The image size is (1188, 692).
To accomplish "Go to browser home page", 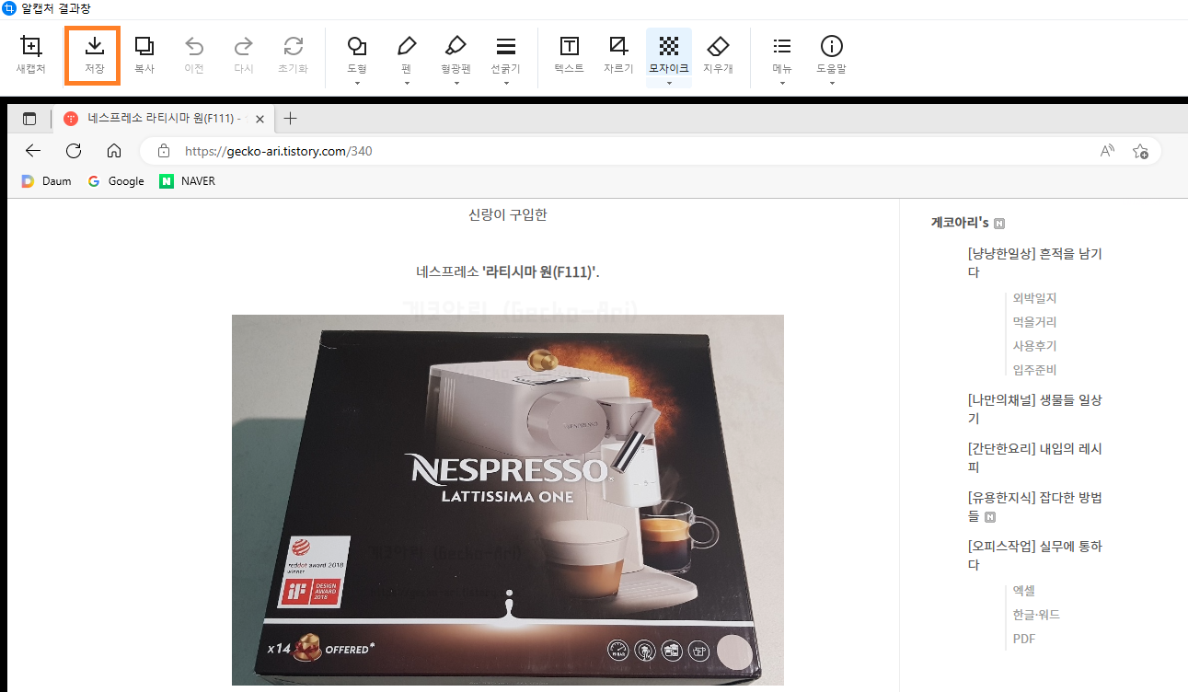I will click(114, 151).
